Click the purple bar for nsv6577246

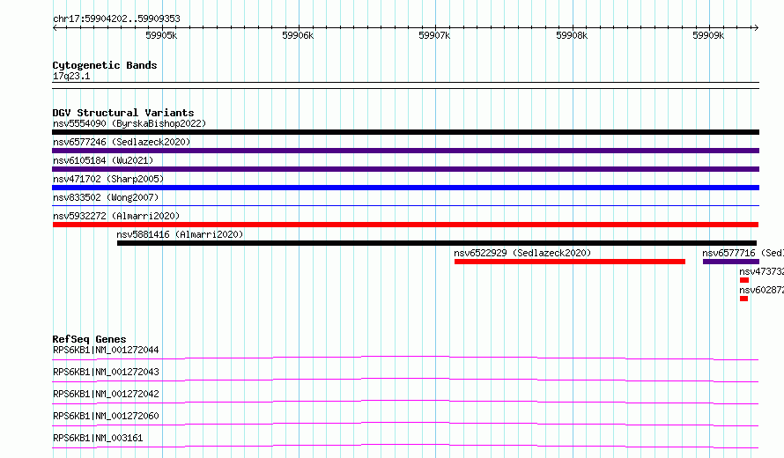tap(405, 151)
